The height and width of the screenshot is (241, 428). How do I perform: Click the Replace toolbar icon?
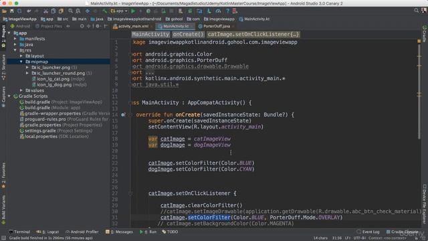pyautogui.click(x=78, y=11)
